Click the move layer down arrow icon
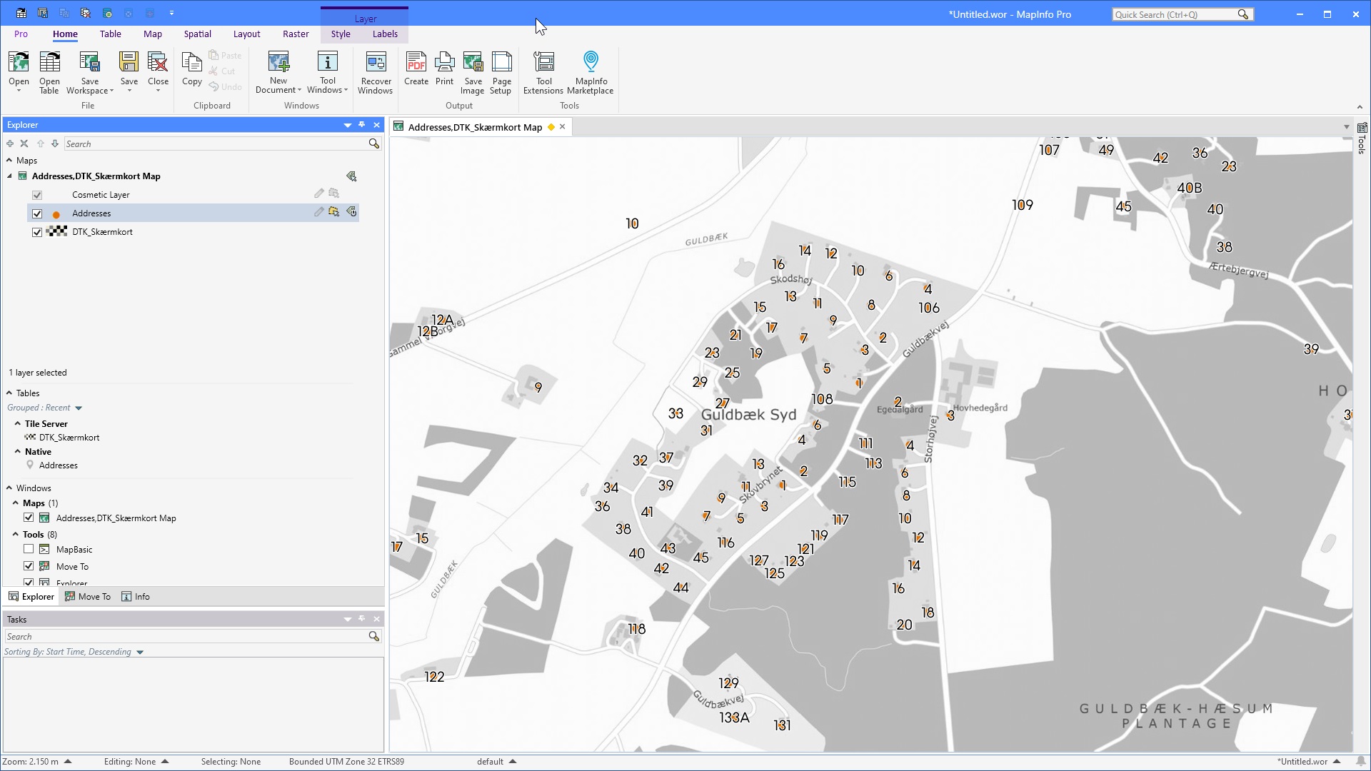The height and width of the screenshot is (771, 1371). (55, 143)
